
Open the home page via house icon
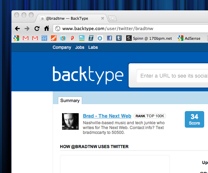47,28
